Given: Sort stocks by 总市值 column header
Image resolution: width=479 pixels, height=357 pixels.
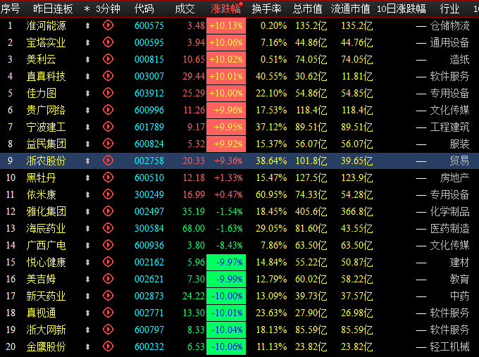Looking at the screenshot, I should click(308, 8).
